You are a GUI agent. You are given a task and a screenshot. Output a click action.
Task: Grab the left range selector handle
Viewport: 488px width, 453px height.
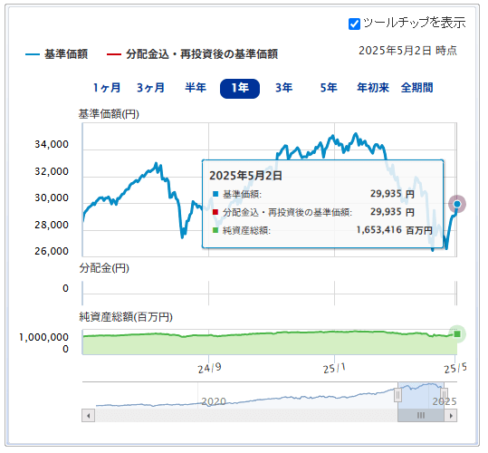click(x=397, y=395)
